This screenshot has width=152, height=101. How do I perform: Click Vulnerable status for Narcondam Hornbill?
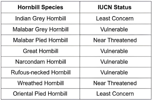(114, 62)
